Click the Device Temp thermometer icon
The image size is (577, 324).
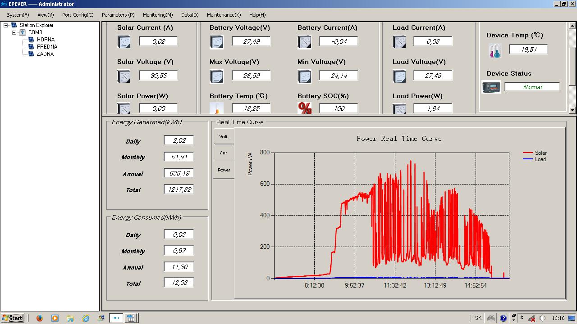(495, 51)
